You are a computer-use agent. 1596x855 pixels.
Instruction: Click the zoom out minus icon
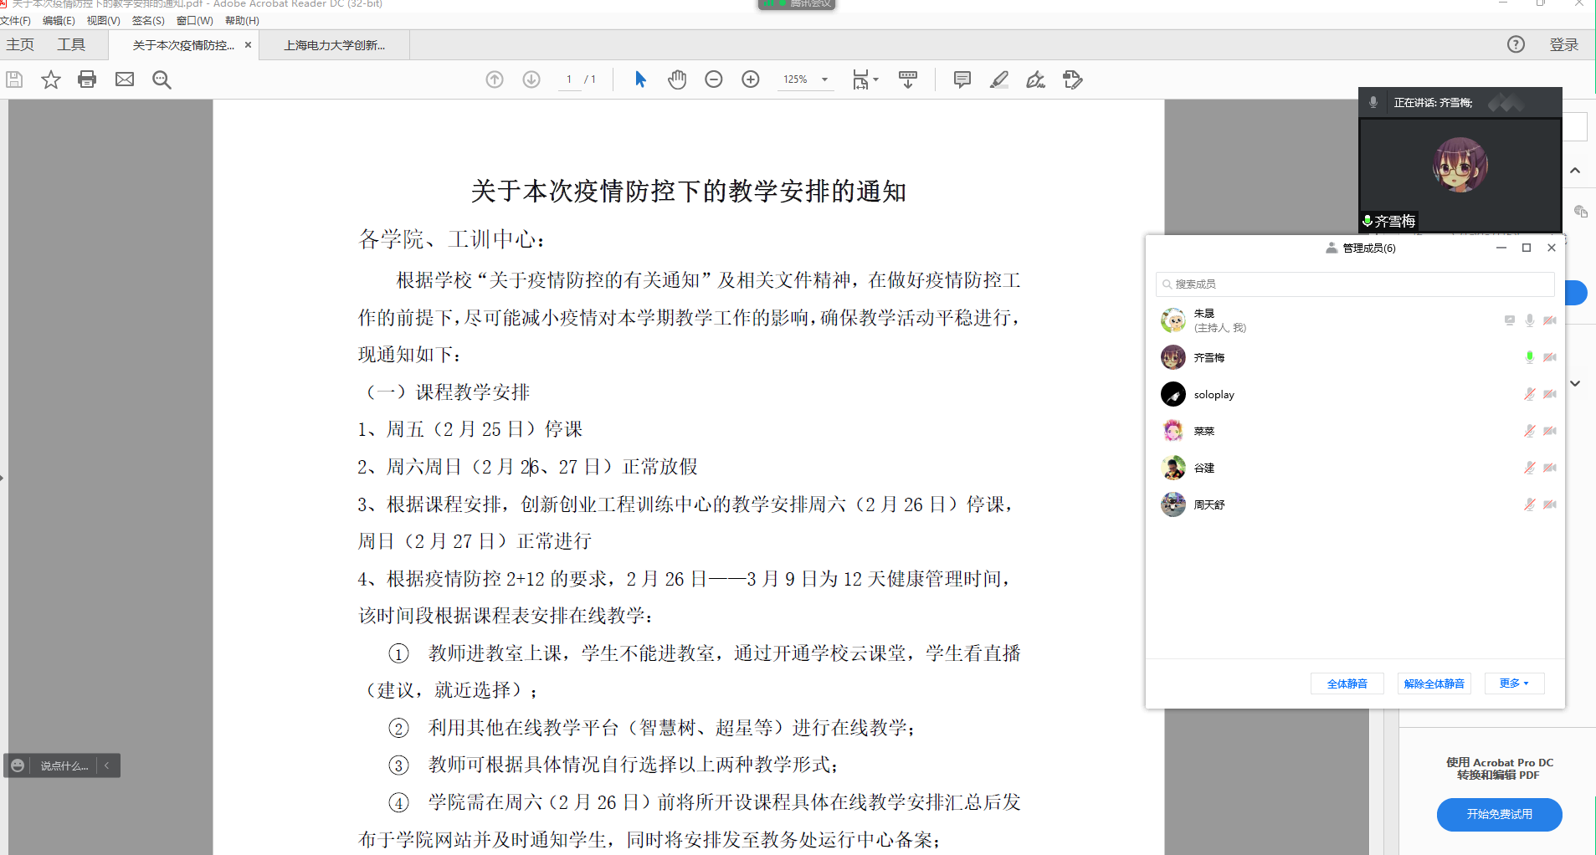[x=714, y=79]
